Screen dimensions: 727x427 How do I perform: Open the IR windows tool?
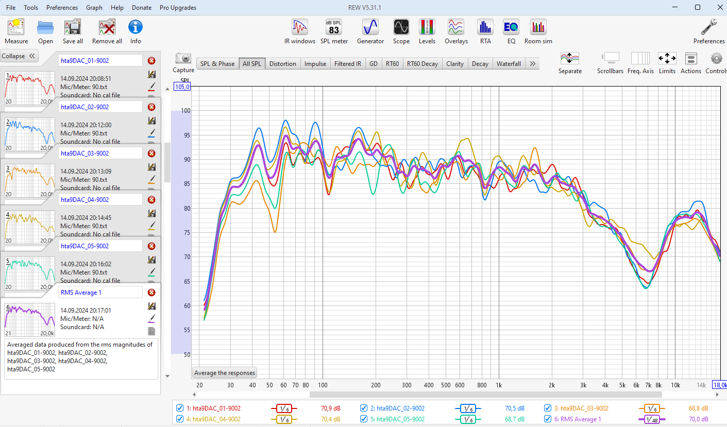[299, 31]
